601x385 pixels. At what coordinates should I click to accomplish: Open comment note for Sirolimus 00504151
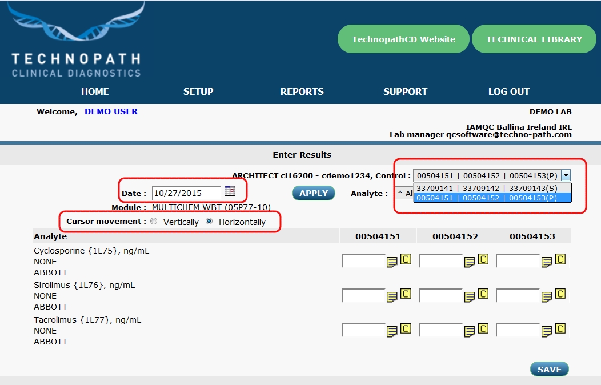click(x=392, y=297)
